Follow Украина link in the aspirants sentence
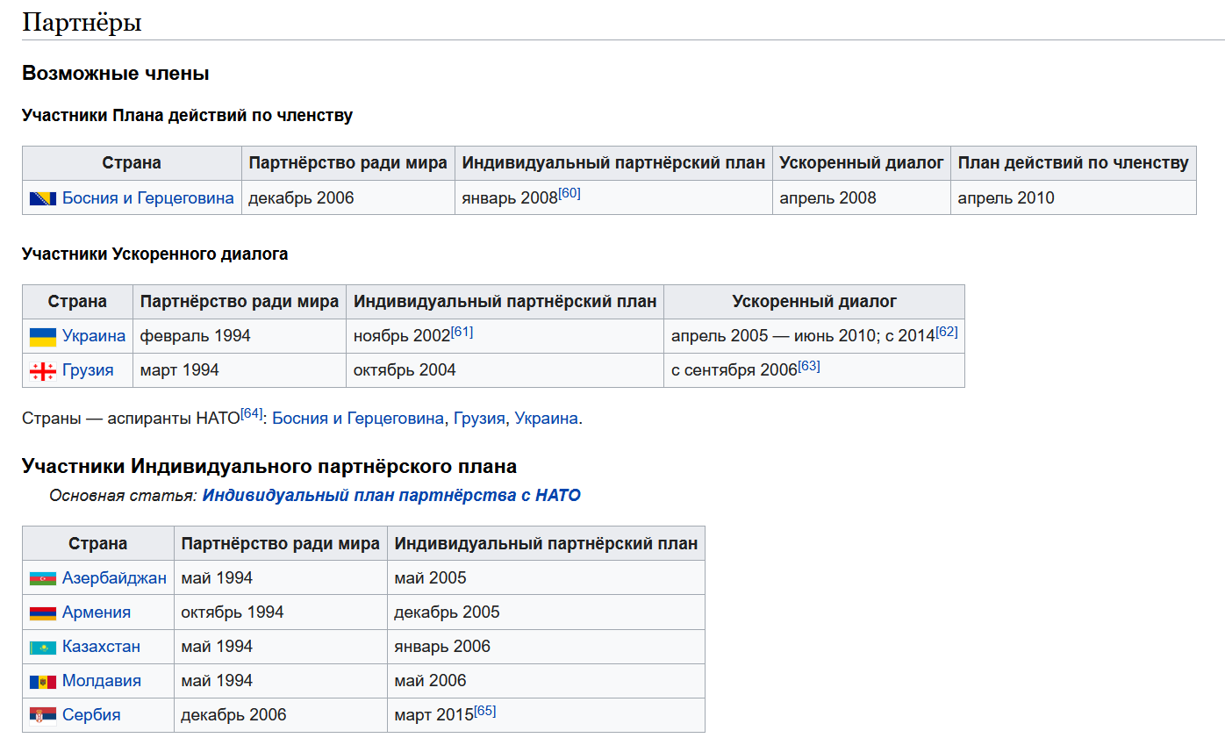The width and height of the screenshot is (1225, 745). [547, 419]
